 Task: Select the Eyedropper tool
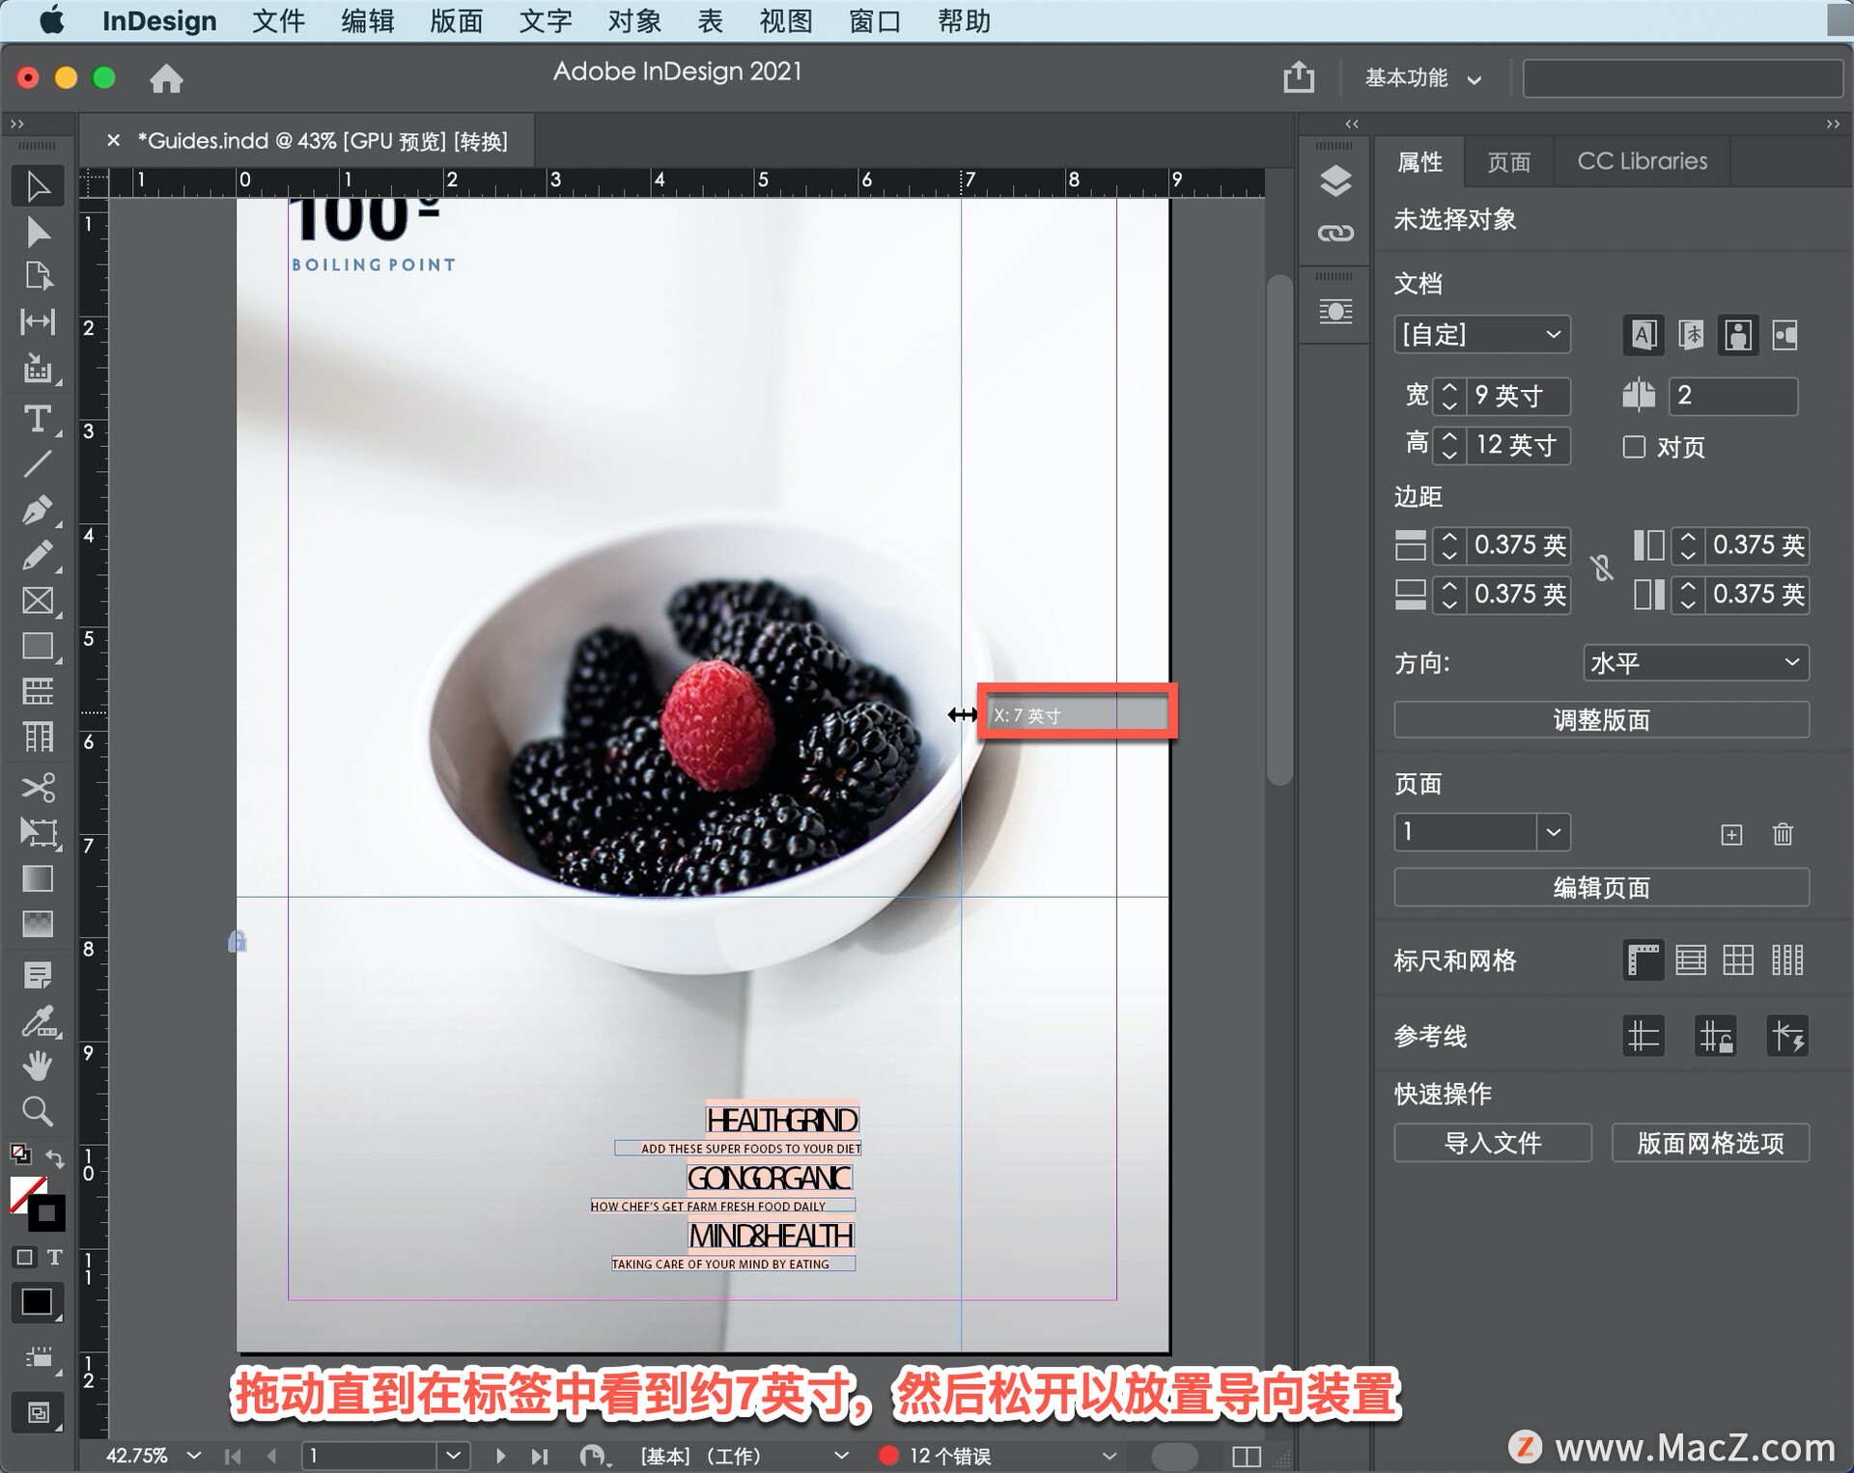[x=38, y=1020]
